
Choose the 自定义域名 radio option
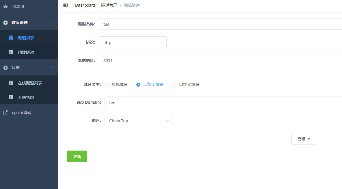(174, 85)
